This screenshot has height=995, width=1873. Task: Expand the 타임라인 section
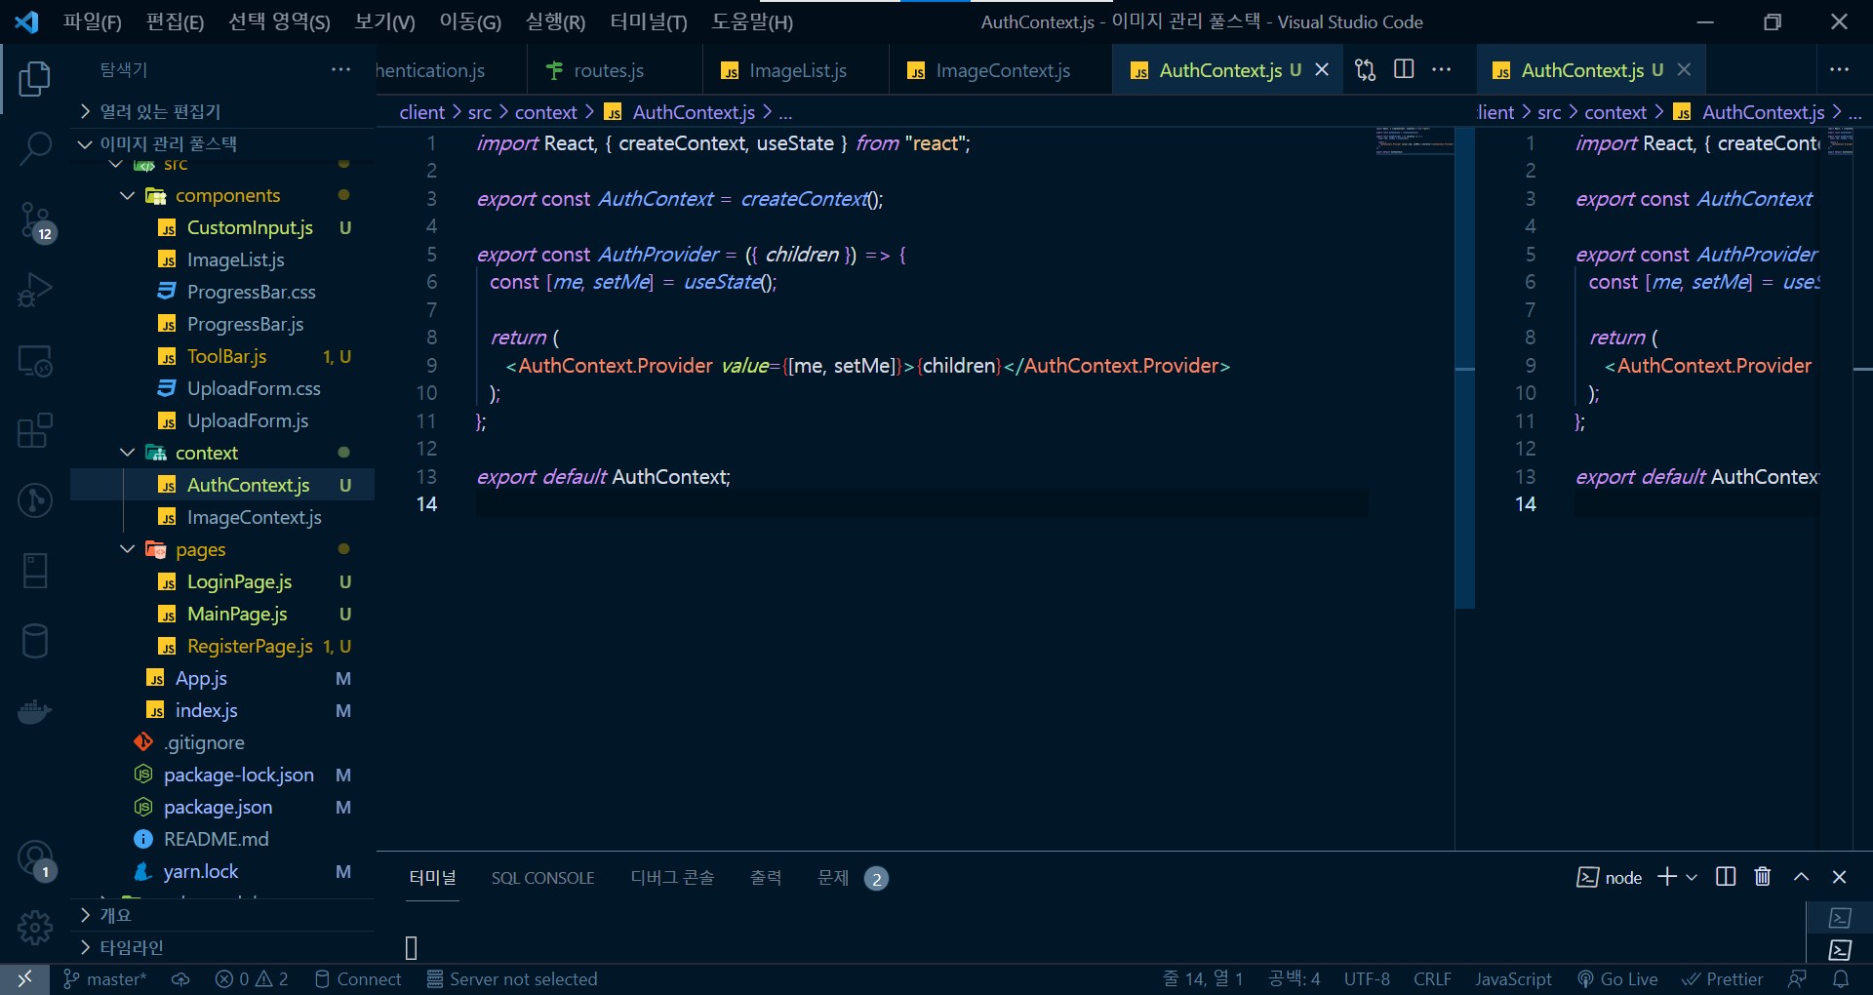[x=86, y=947]
